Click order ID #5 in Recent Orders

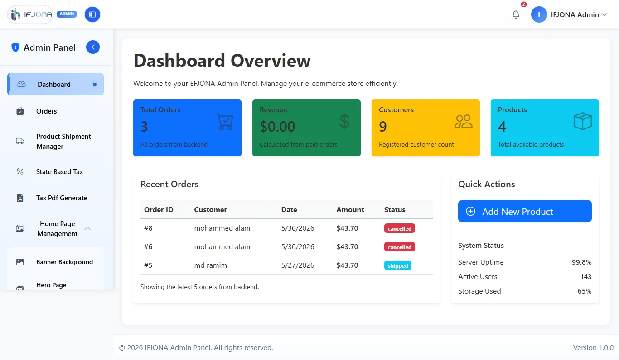(148, 265)
